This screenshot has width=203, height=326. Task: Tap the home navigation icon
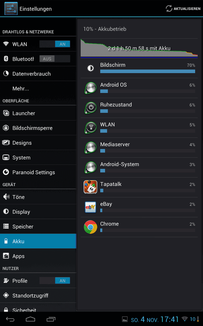point(30,319)
